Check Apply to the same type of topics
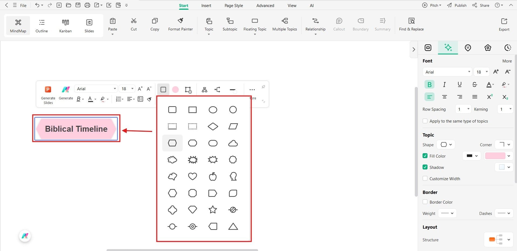517x251 pixels. [x=425, y=121]
